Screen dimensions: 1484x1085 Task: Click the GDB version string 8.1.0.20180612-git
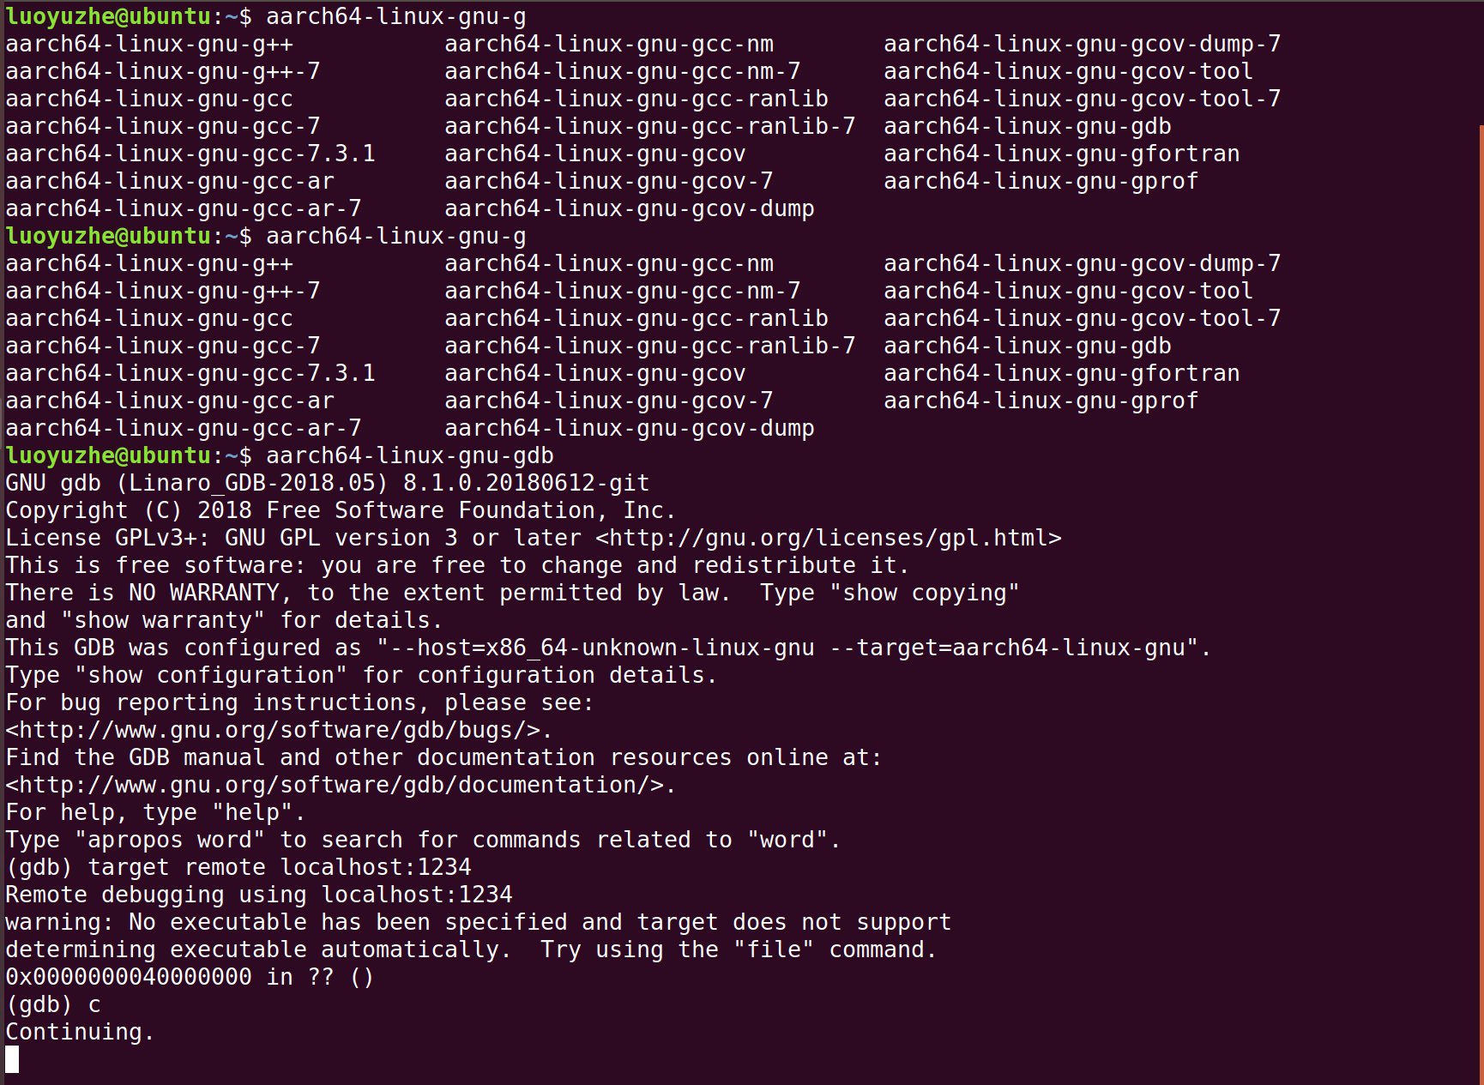point(526,483)
